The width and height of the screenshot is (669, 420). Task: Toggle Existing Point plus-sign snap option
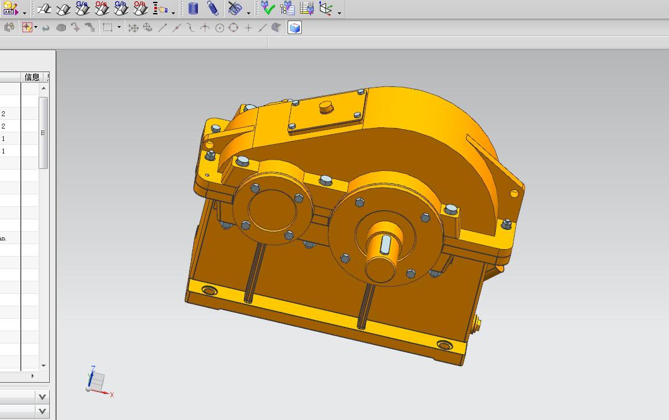point(248,28)
